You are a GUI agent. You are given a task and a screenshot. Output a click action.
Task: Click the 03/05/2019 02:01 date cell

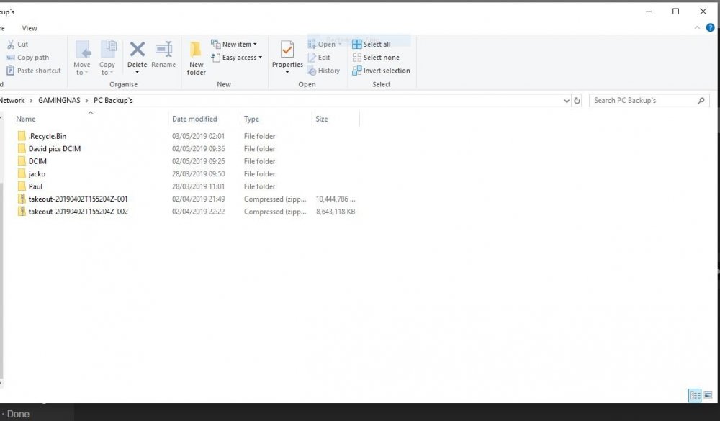(x=199, y=136)
